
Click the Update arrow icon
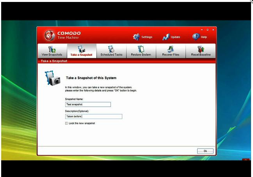166,37
